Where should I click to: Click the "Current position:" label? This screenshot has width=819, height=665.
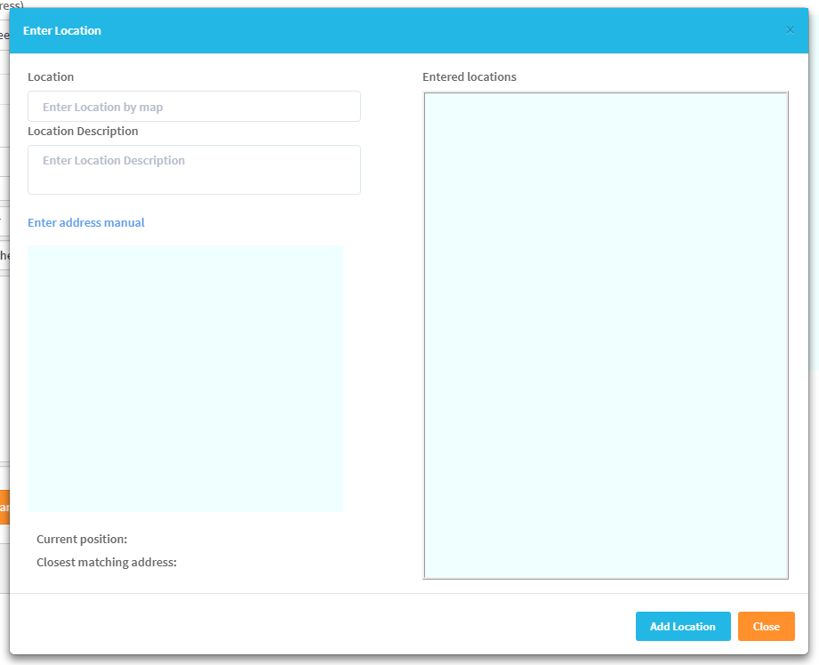click(83, 539)
